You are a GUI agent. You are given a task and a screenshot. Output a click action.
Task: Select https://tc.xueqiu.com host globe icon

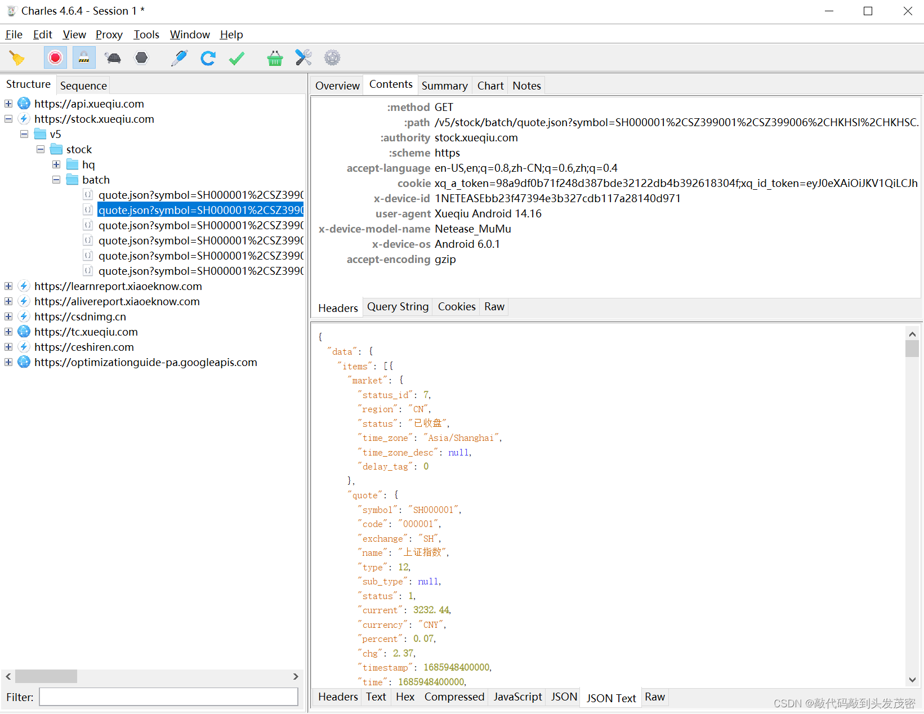24,332
